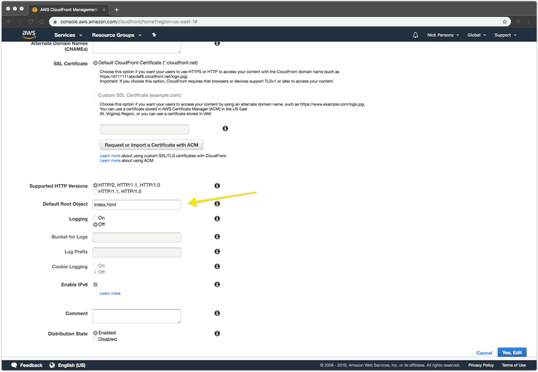Click the Bucket for Logs field
Image resolution: width=538 pixels, height=372 pixels.
point(137,238)
